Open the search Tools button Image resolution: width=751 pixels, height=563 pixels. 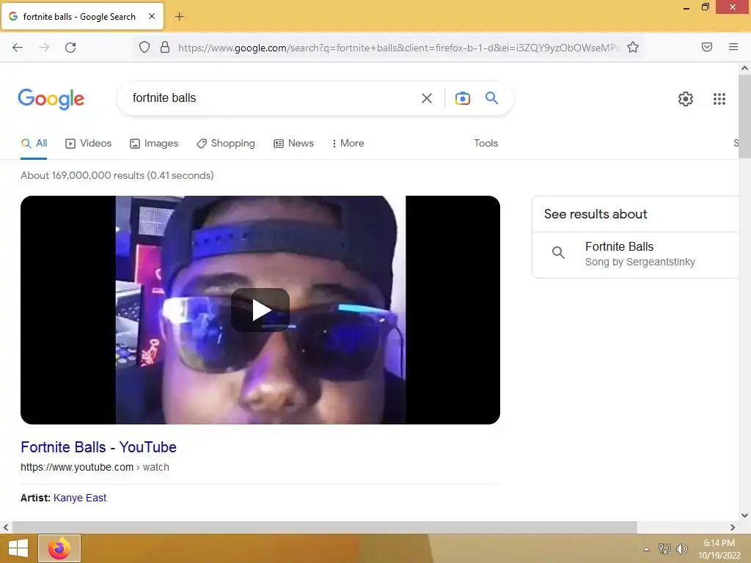point(486,143)
